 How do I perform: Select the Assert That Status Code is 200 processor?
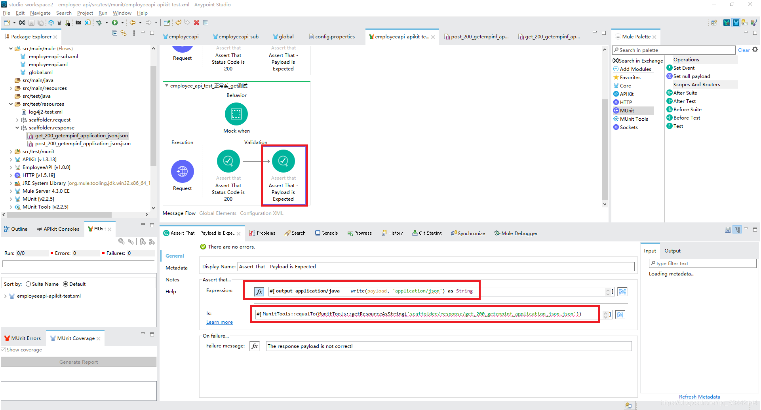pos(228,161)
